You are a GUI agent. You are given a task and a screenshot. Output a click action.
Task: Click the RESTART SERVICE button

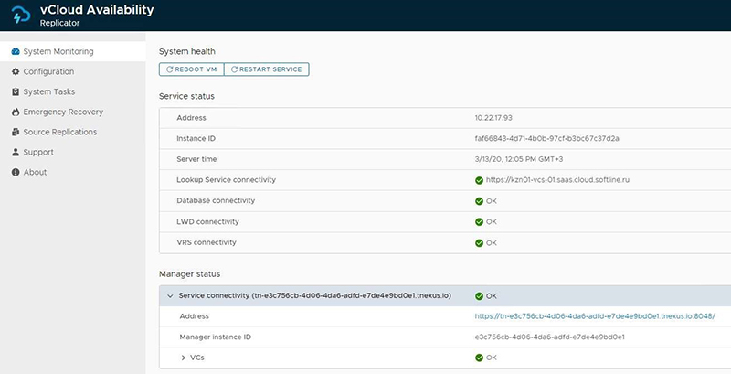[266, 69]
